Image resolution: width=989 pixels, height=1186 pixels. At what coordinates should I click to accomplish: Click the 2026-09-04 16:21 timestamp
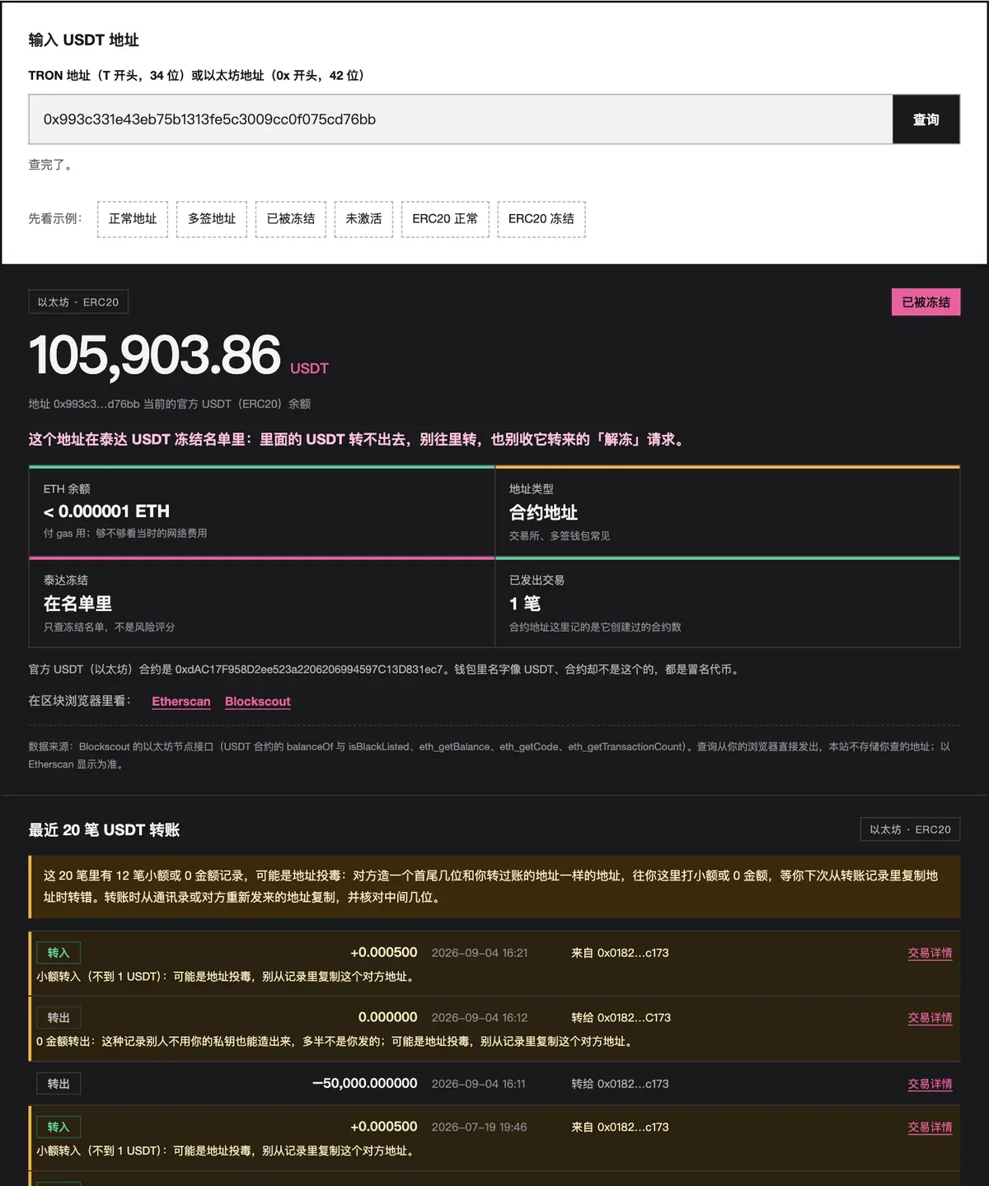click(x=480, y=953)
